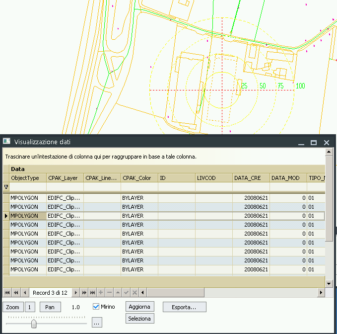Click the zoom slider thumb
Image resolution: width=337 pixels, height=334 pixels.
point(34,324)
